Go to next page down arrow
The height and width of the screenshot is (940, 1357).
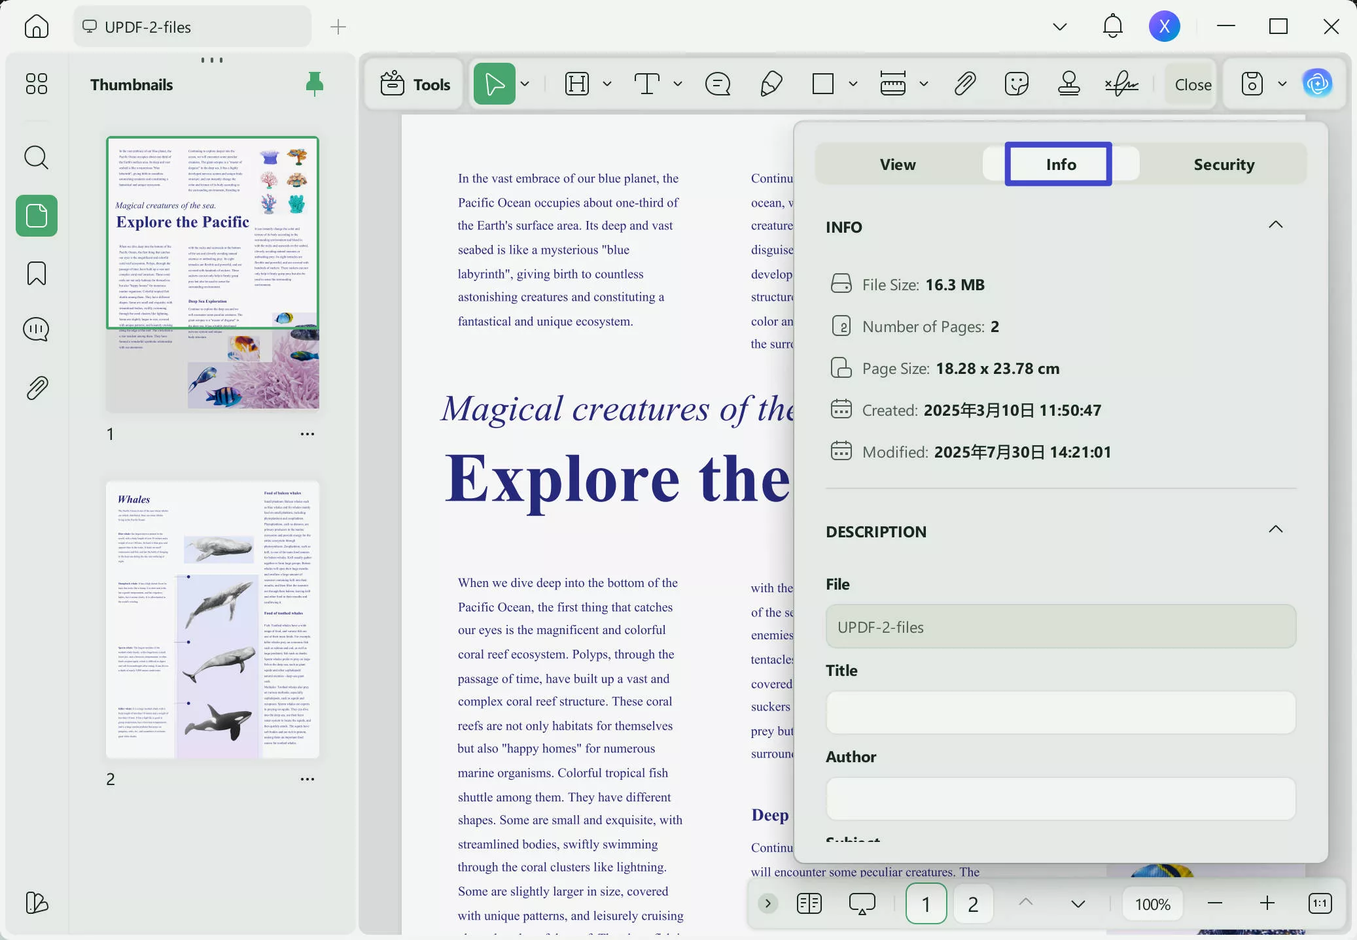pos(1078,904)
